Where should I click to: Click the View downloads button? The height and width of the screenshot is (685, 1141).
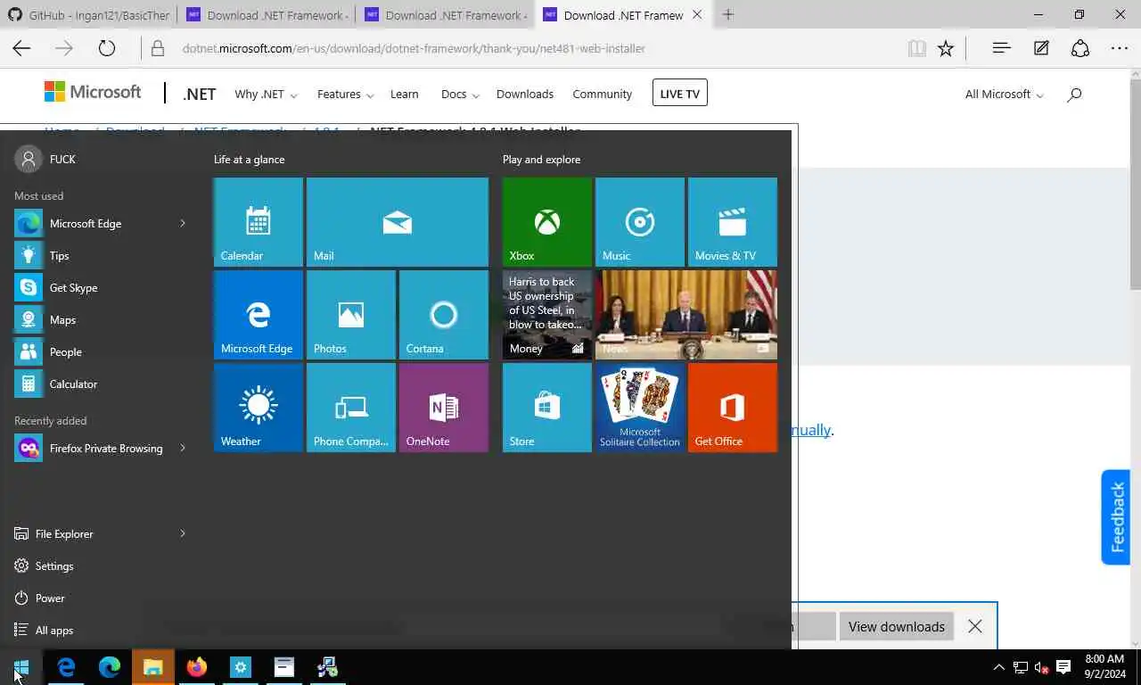point(897,627)
